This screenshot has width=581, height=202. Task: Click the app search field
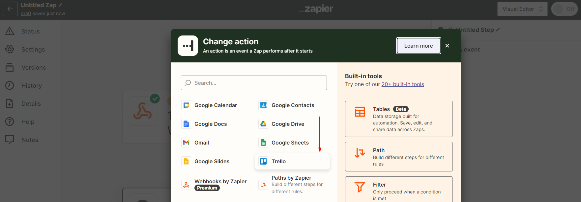click(254, 83)
